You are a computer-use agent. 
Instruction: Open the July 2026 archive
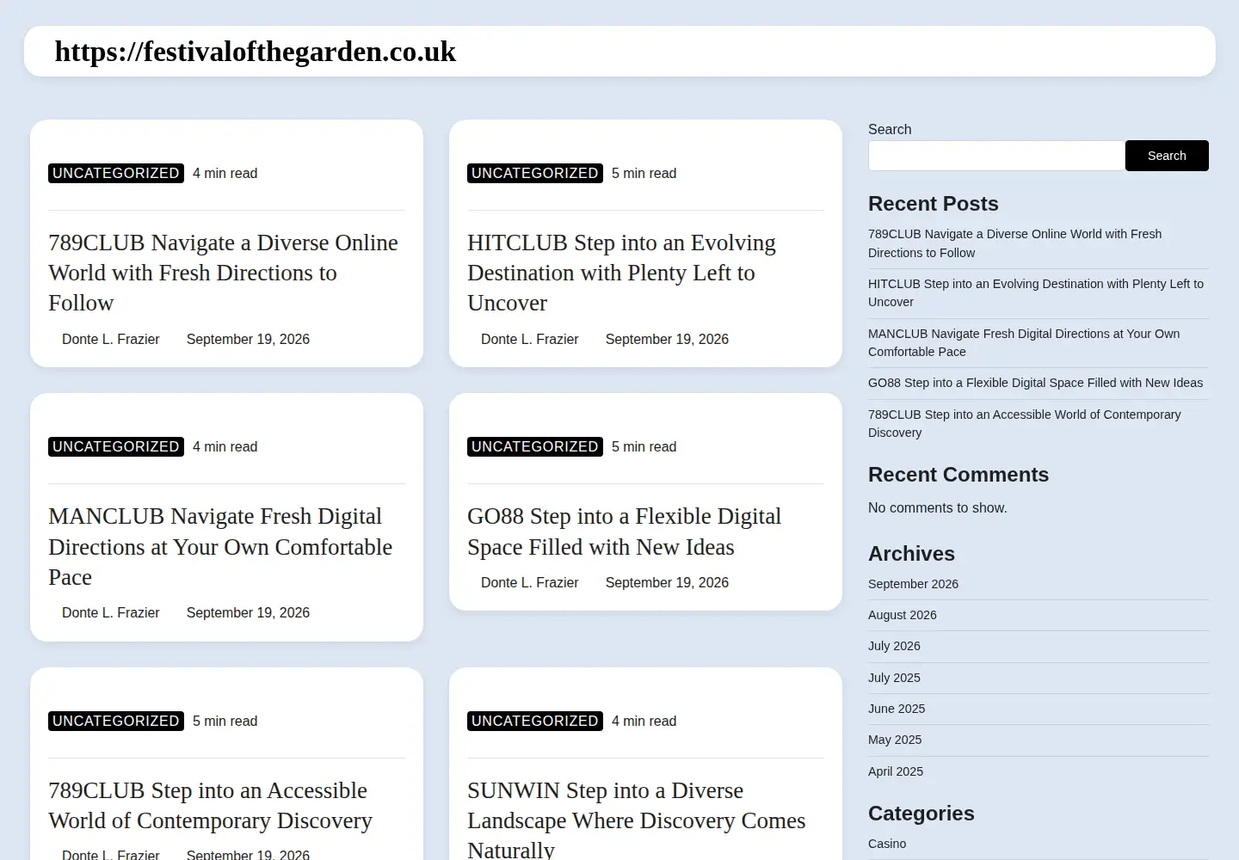894,646
